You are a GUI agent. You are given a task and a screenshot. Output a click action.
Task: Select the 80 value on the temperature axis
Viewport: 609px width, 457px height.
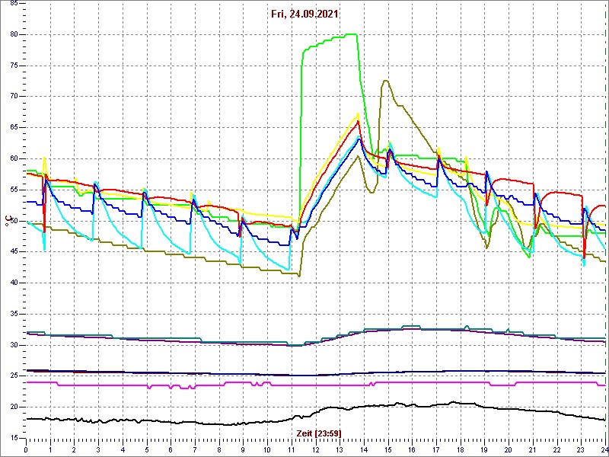(13, 34)
